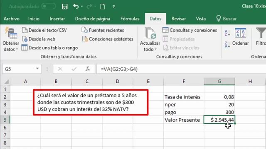Viewport: 266px width, 149px height.
Task: Click cell showing $ 2.945,44
Action: pos(219,120)
